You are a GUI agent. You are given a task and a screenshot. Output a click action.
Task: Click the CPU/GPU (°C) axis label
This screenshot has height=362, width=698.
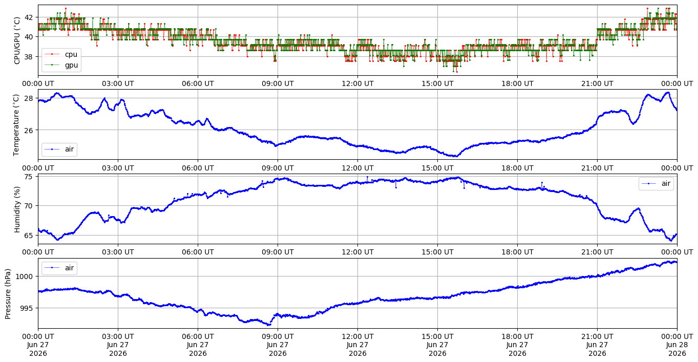[x=17, y=40]
